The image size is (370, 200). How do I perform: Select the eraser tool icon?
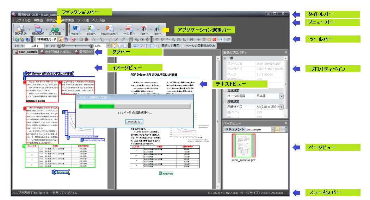click(x=123, y=39)
